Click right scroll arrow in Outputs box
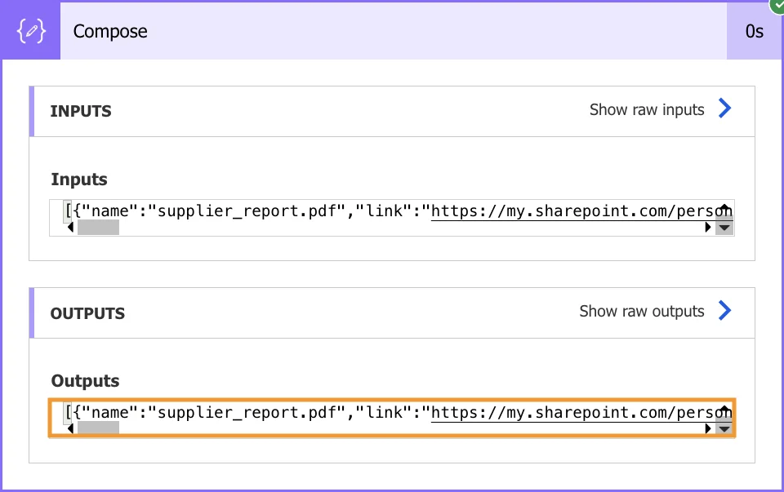 (707, 428)
